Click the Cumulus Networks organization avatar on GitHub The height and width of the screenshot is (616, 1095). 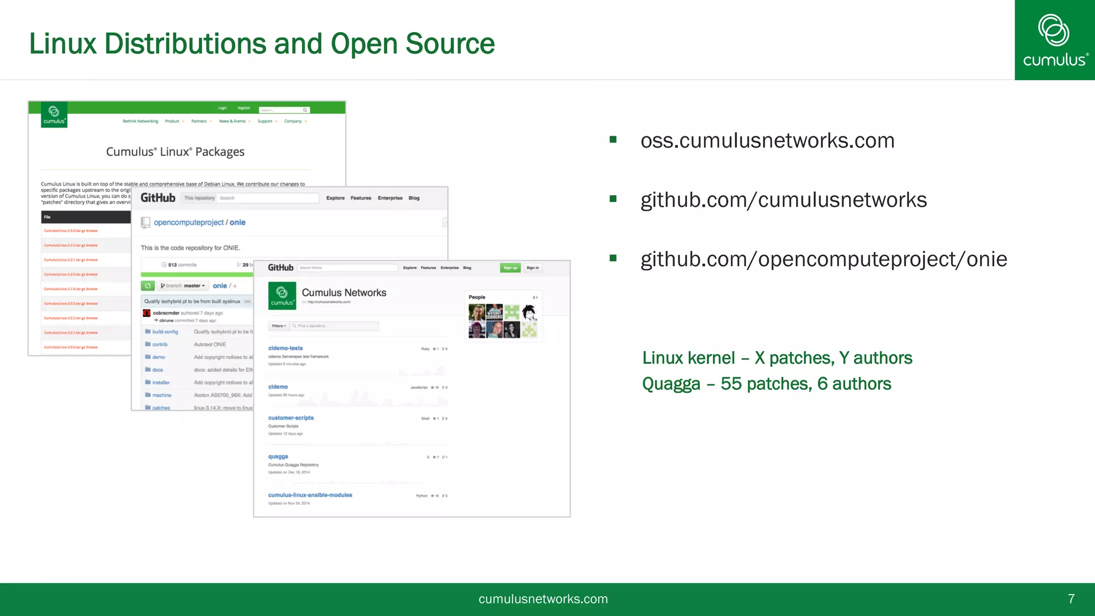tap(282, 296)
